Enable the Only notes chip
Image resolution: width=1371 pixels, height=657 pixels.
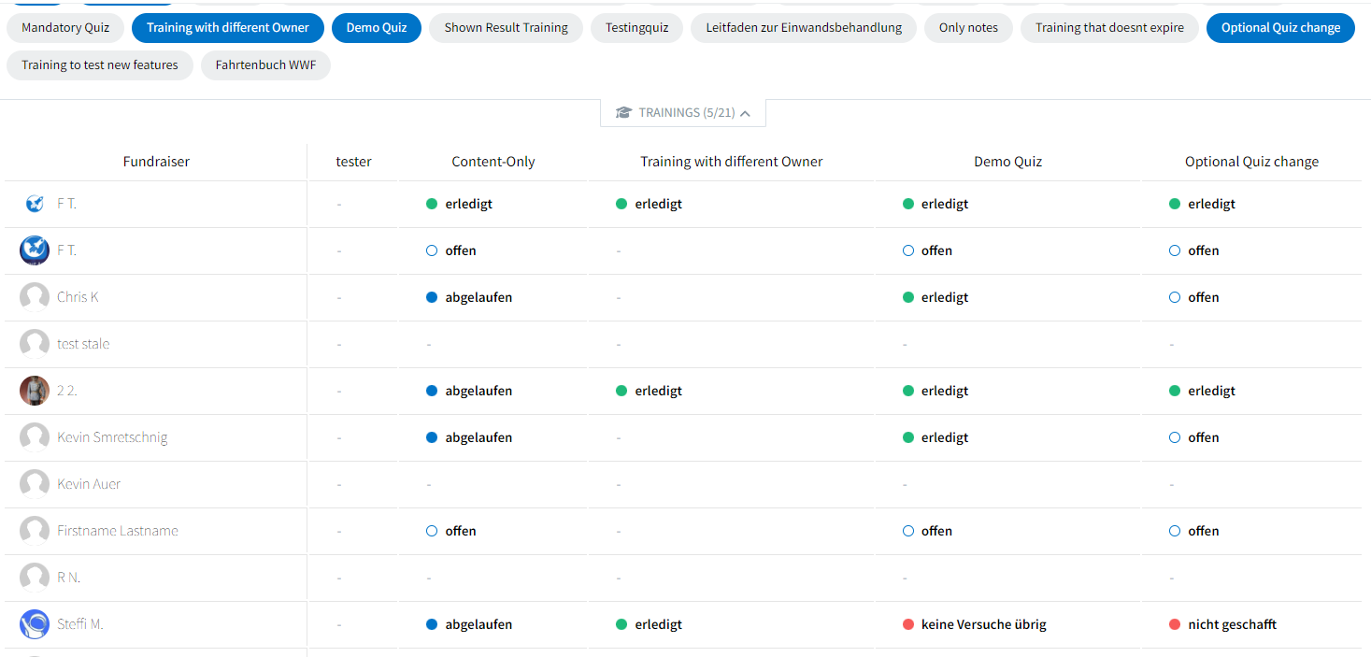[968, 28]
